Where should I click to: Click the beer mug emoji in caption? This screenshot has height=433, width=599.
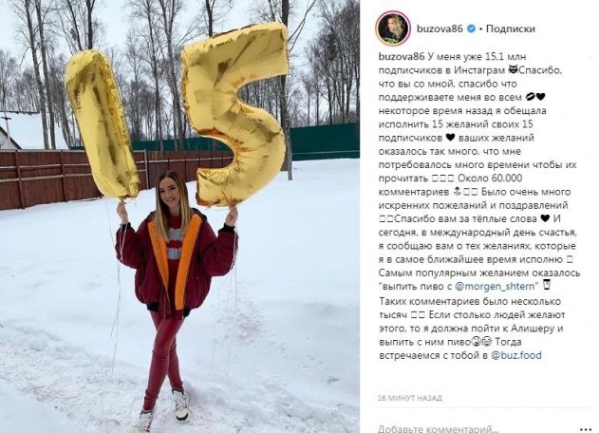tap(547, 285)
